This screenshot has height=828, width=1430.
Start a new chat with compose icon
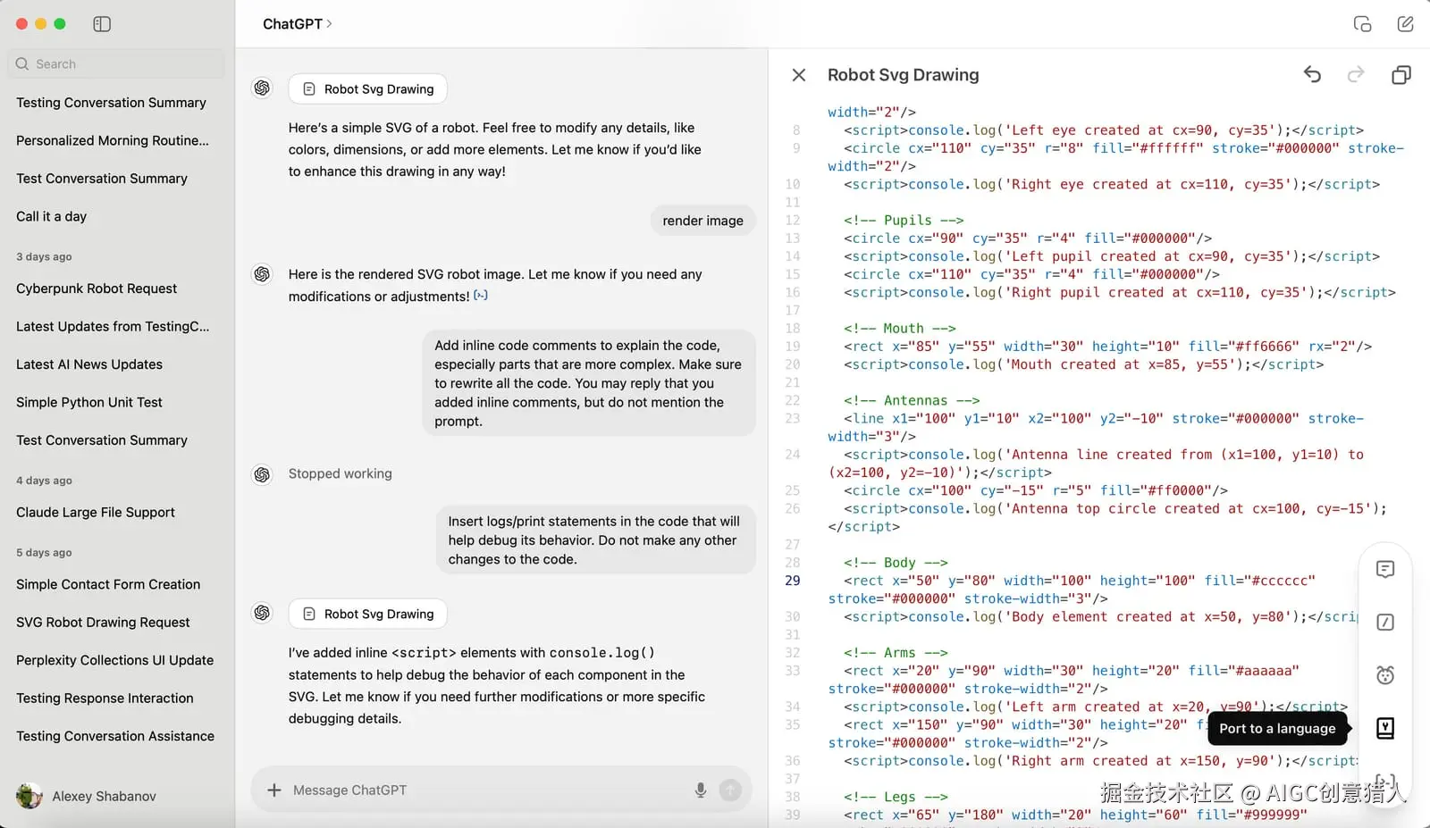1405,24
